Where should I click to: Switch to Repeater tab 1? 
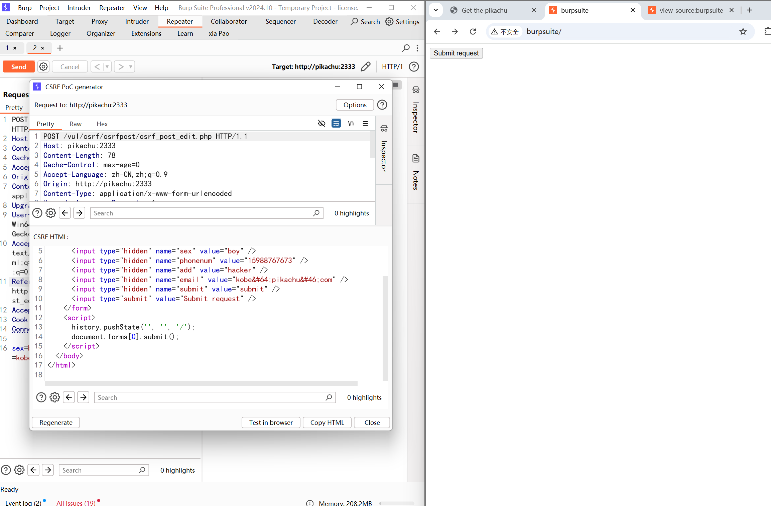[7, 48]
